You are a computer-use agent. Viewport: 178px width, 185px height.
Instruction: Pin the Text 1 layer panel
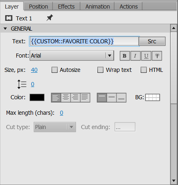tap(50, 18)
